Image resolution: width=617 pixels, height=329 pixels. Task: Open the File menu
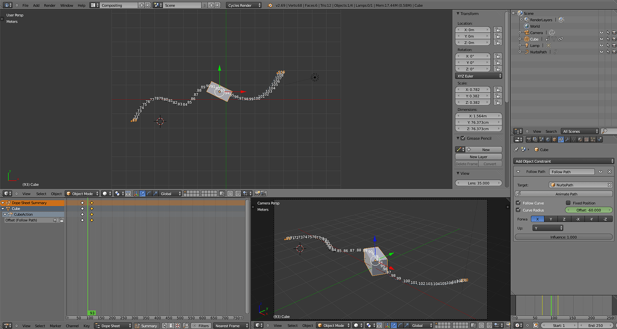(25, 5)
